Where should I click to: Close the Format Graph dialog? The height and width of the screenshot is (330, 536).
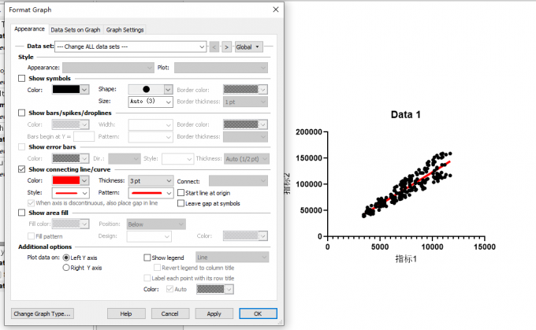[276, 9]
